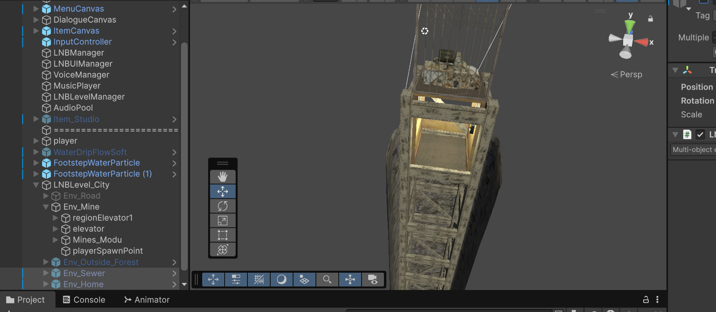Expand the Mines_Modu node
Screen dimensions: 716x312
click(55, 240)
